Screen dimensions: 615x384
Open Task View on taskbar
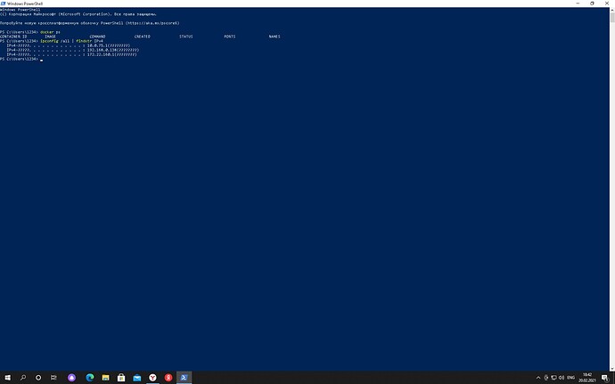pos(53,378)
